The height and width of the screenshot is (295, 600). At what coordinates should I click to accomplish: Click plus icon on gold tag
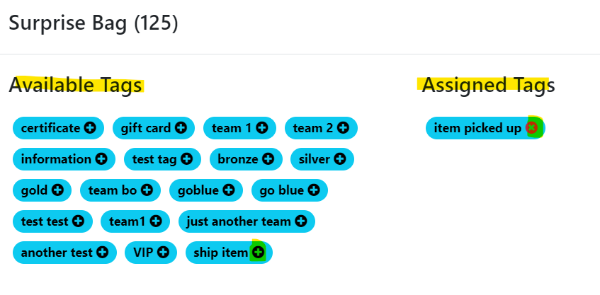click(x=57, y=190)
